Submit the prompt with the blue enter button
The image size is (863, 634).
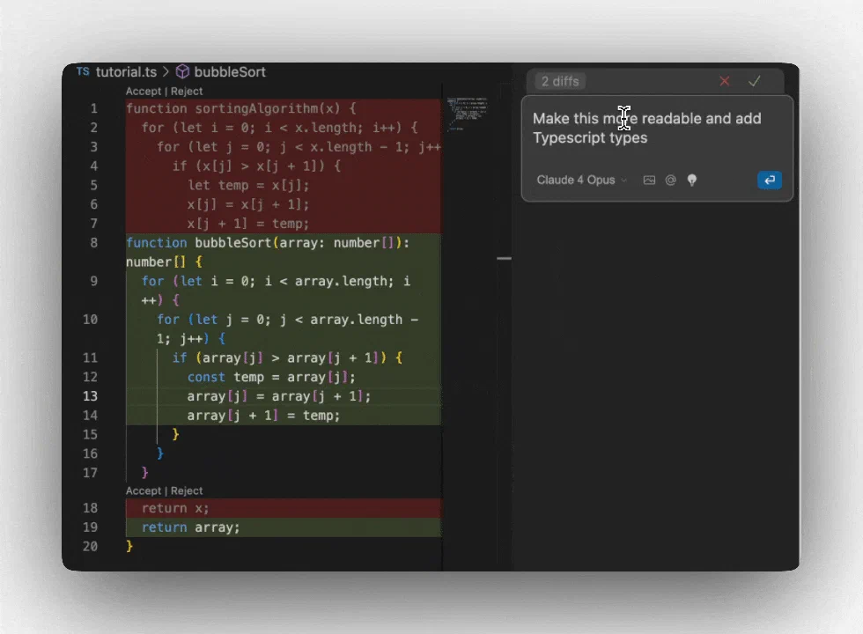tap(770, 180)
